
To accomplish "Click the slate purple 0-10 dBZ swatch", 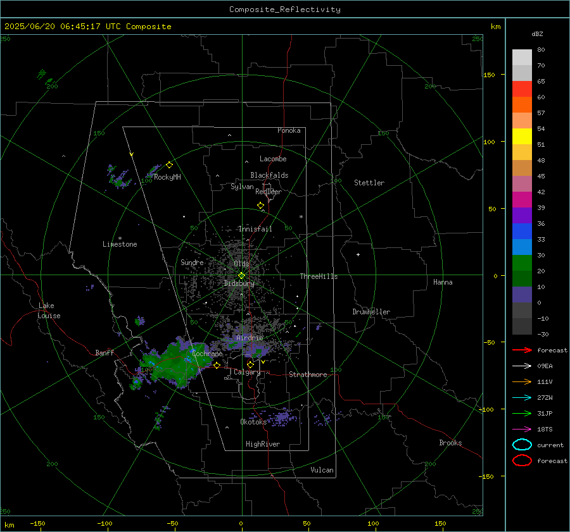I will point(522,295).
